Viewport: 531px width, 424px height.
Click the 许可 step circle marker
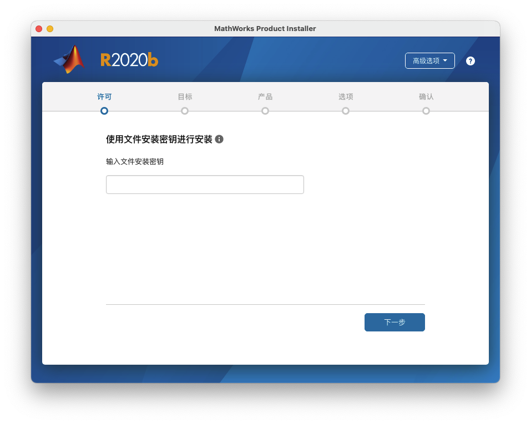tap(104, 111)
